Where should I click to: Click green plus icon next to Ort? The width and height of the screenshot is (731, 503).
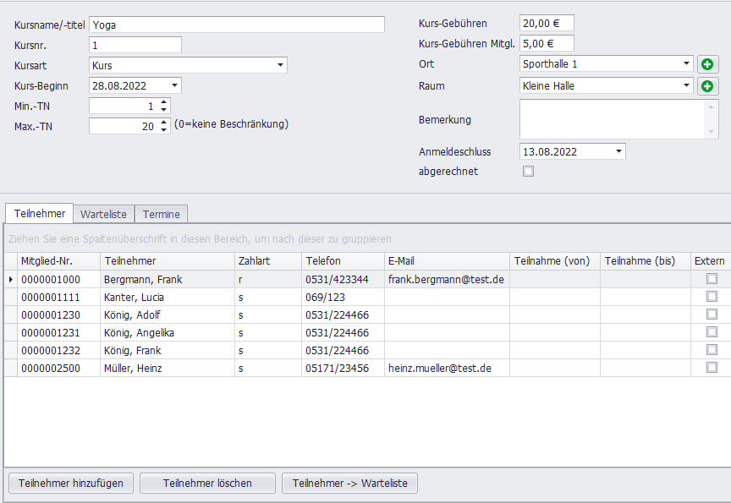coord(707,64)
